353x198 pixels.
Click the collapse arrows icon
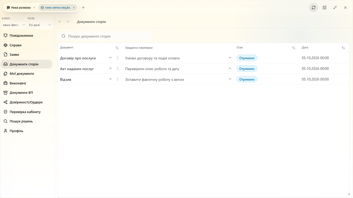335,8
